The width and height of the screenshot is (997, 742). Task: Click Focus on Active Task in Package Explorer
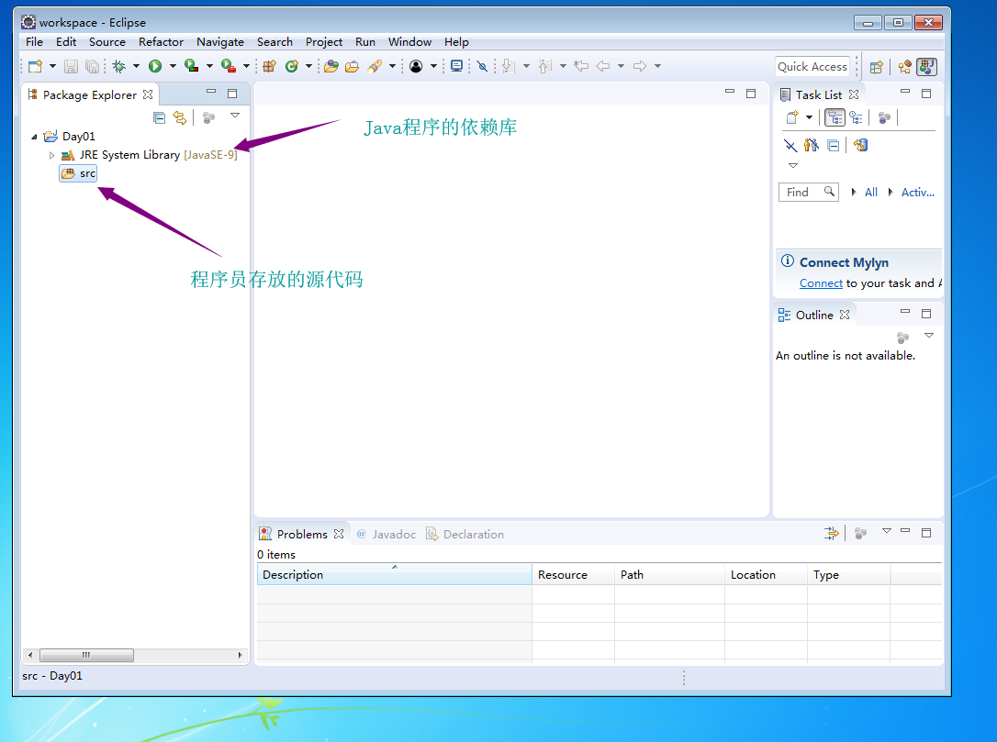click(x=208, y=117)
